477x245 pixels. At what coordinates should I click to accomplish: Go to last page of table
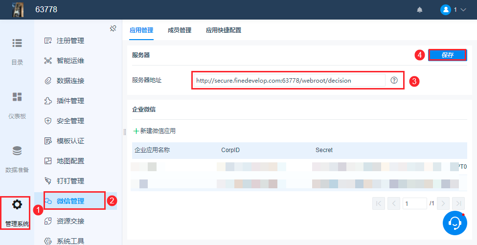[x=458, y=203]
